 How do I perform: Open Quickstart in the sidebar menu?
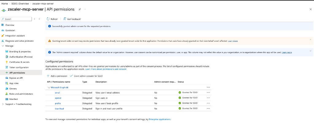(10, 30)
